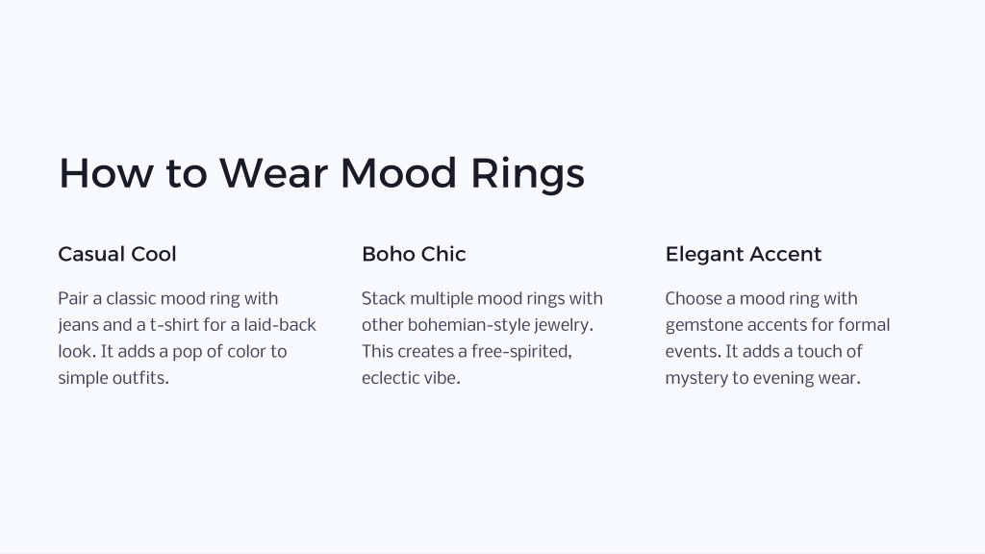This screenshot has height=554, width=985.
Task: Select the "Casual Cool" heading
Action: [116, 254]
